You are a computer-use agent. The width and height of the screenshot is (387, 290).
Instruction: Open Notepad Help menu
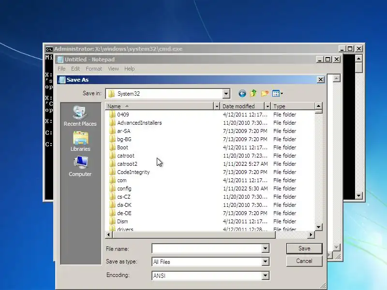tap(129, 69)
